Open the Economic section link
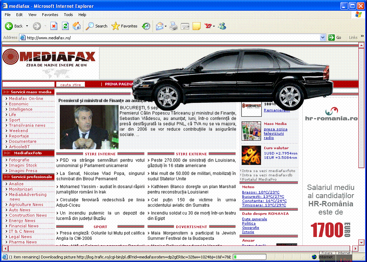The height and width of the screenshot is (262, 367). (x=19, y=104)
